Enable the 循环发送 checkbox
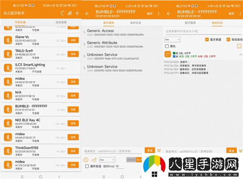 (x=87, y=166)
